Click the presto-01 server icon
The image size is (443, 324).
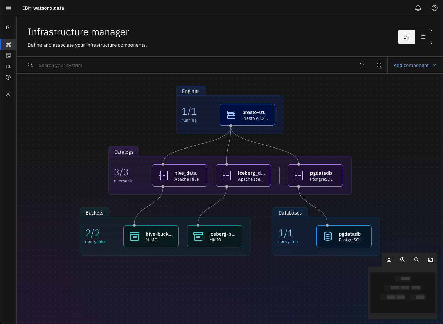pyautogui.click(x=231, y=115)
